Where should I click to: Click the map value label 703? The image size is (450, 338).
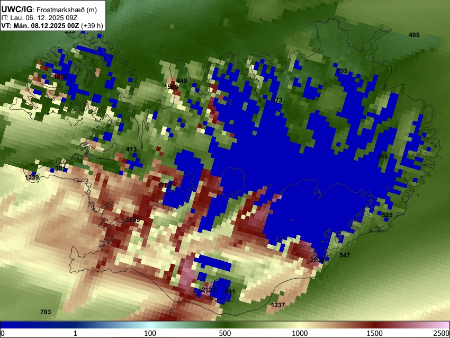click(x=46, y=312)
